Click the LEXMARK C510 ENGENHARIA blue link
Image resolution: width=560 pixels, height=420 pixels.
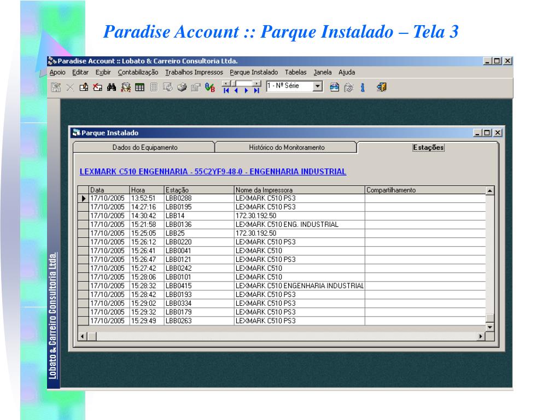tap(213, 171)
